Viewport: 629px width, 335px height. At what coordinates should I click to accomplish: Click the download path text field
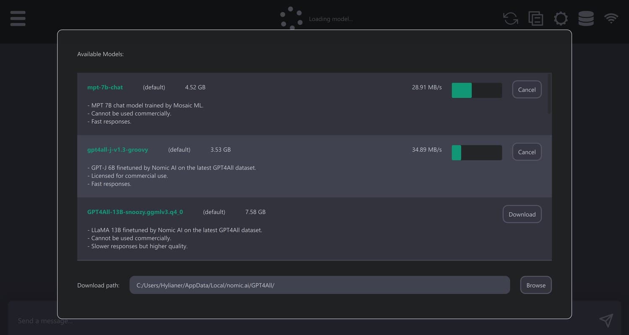click(x=320, y=285)
